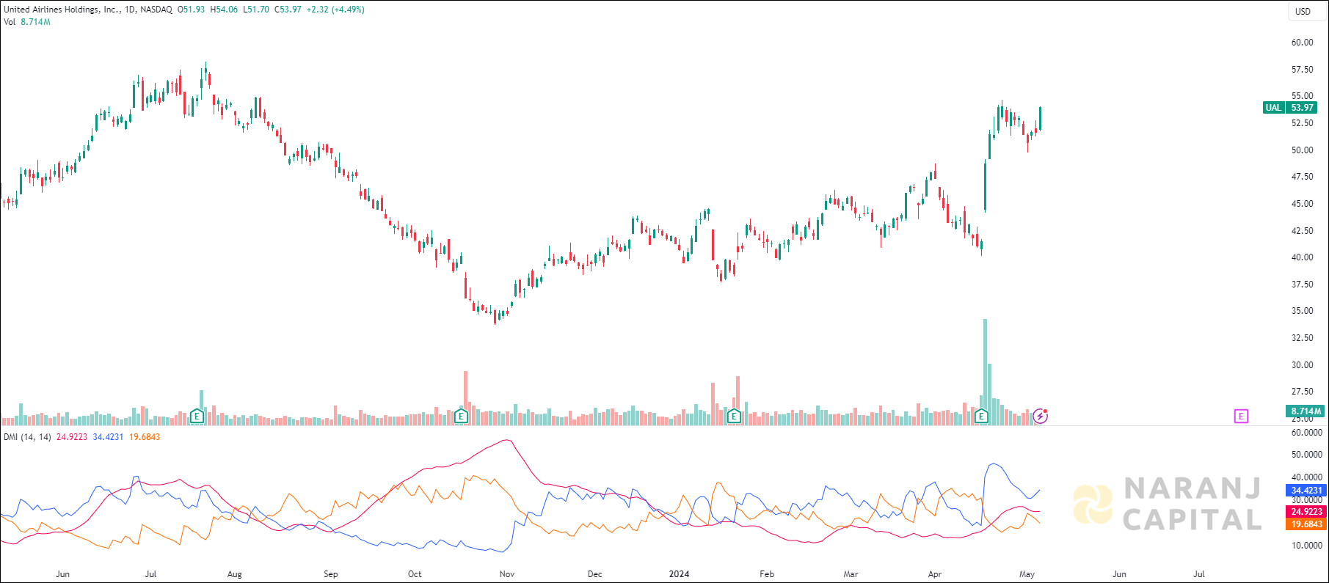Screen dimensions: 1329x583
Task: Click the last green candle near 53.97
Action: point(1041,119)
